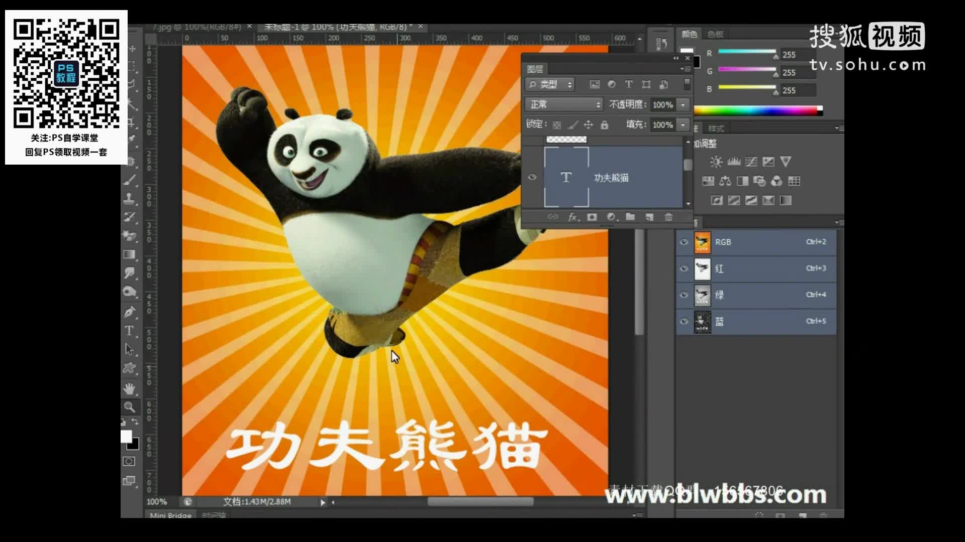
Task: Click the fx layer style icon
Action: click(572, 217)
